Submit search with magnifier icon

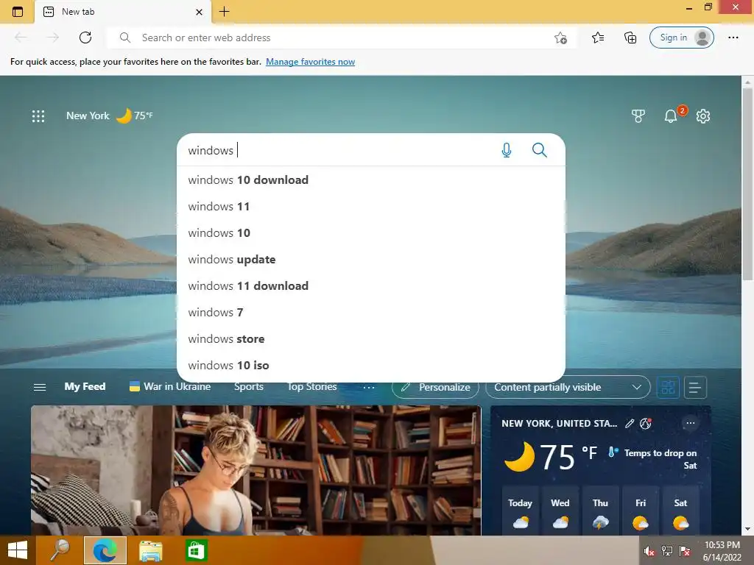tap(540, 150)
